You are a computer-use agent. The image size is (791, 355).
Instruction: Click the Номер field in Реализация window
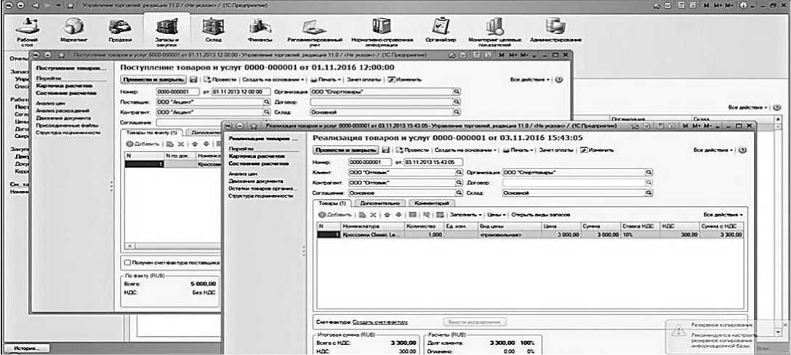369,162
